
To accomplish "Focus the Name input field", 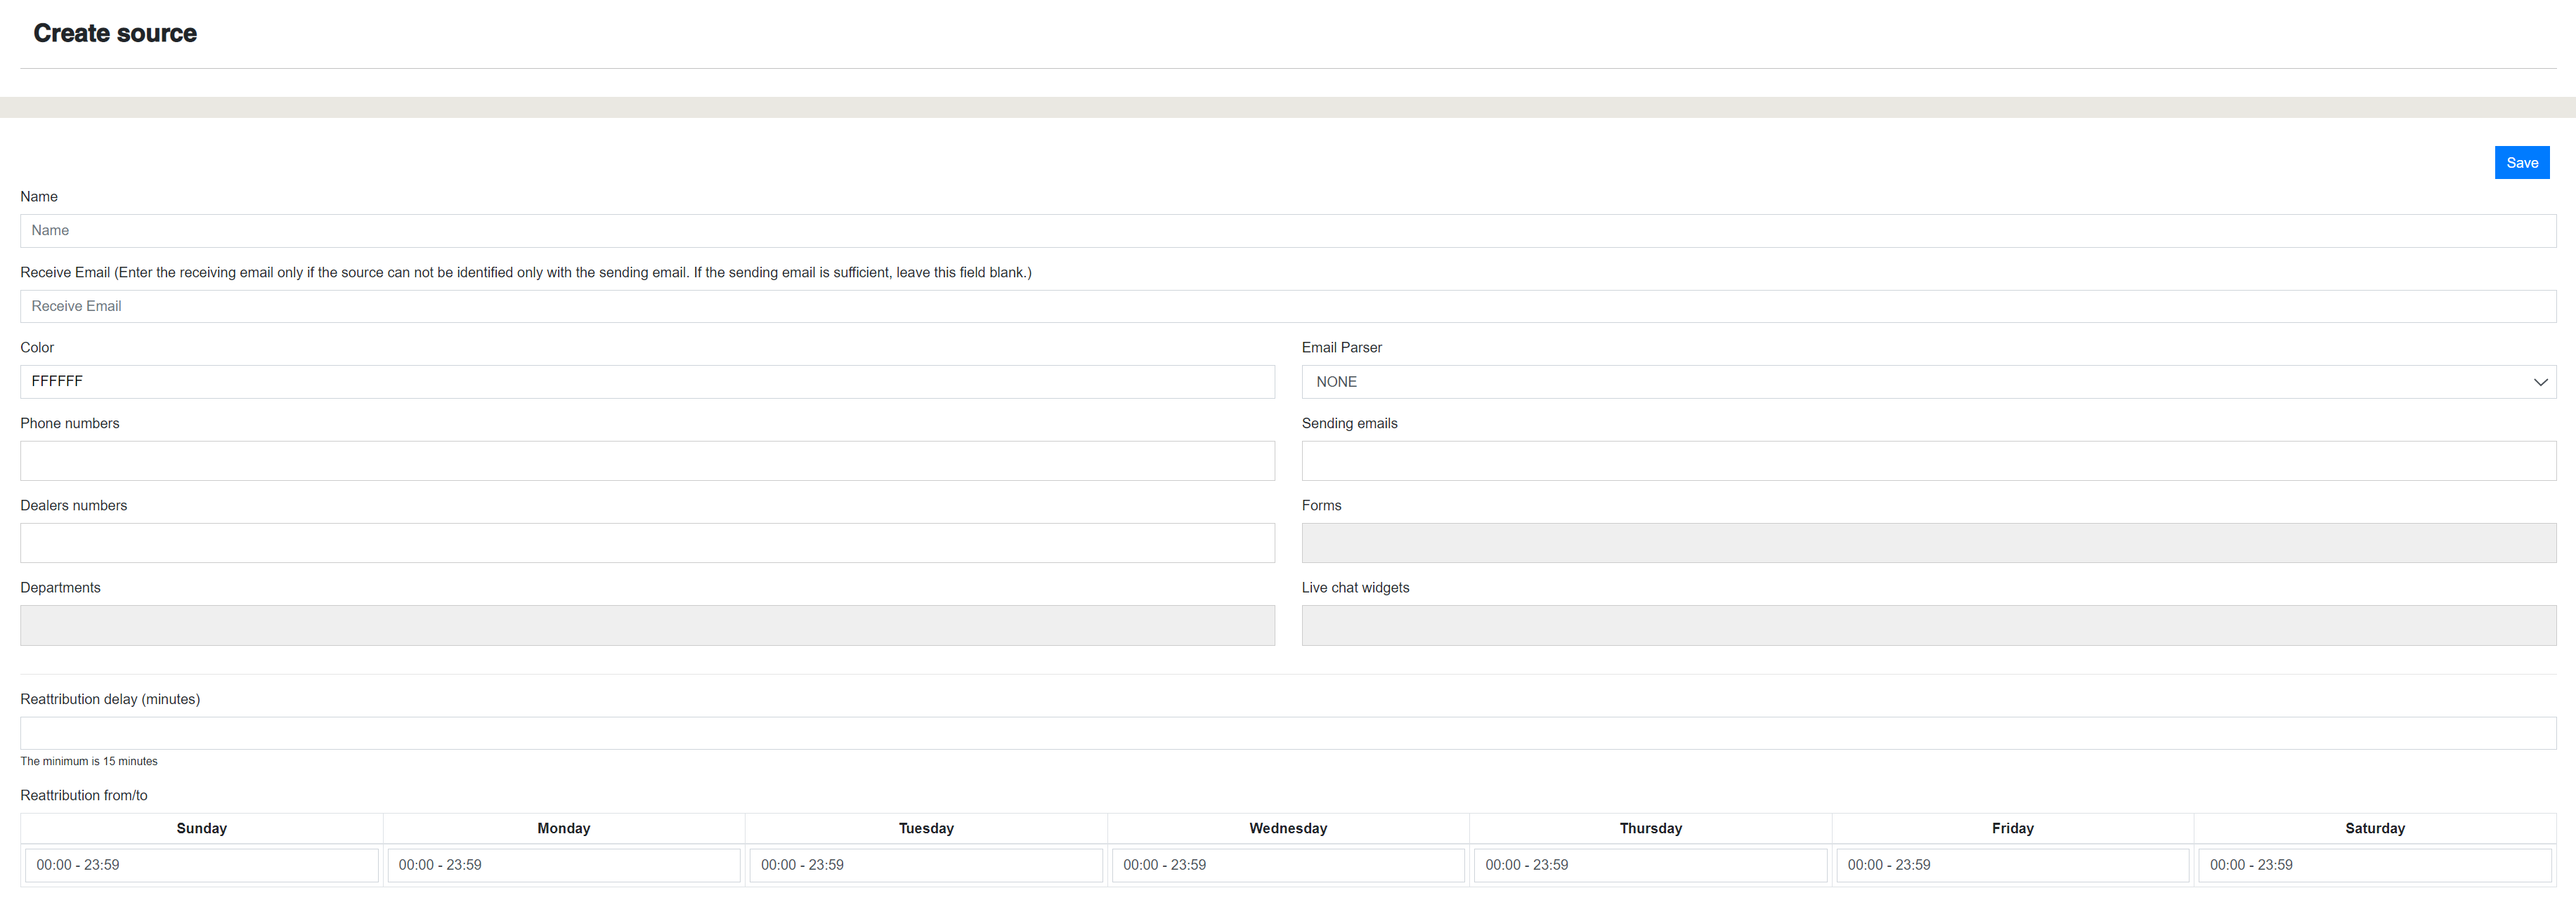I will pos(1288,231).
